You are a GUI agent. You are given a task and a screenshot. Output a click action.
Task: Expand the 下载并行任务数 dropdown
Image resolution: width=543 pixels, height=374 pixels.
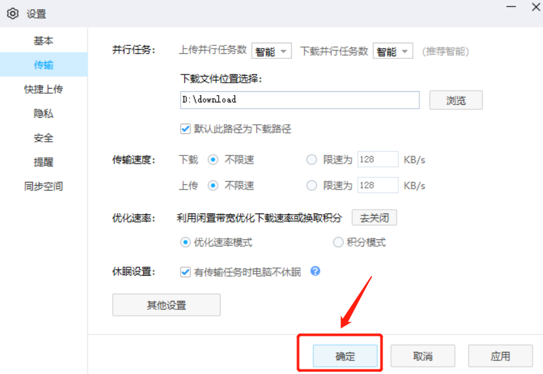point(393,51)
